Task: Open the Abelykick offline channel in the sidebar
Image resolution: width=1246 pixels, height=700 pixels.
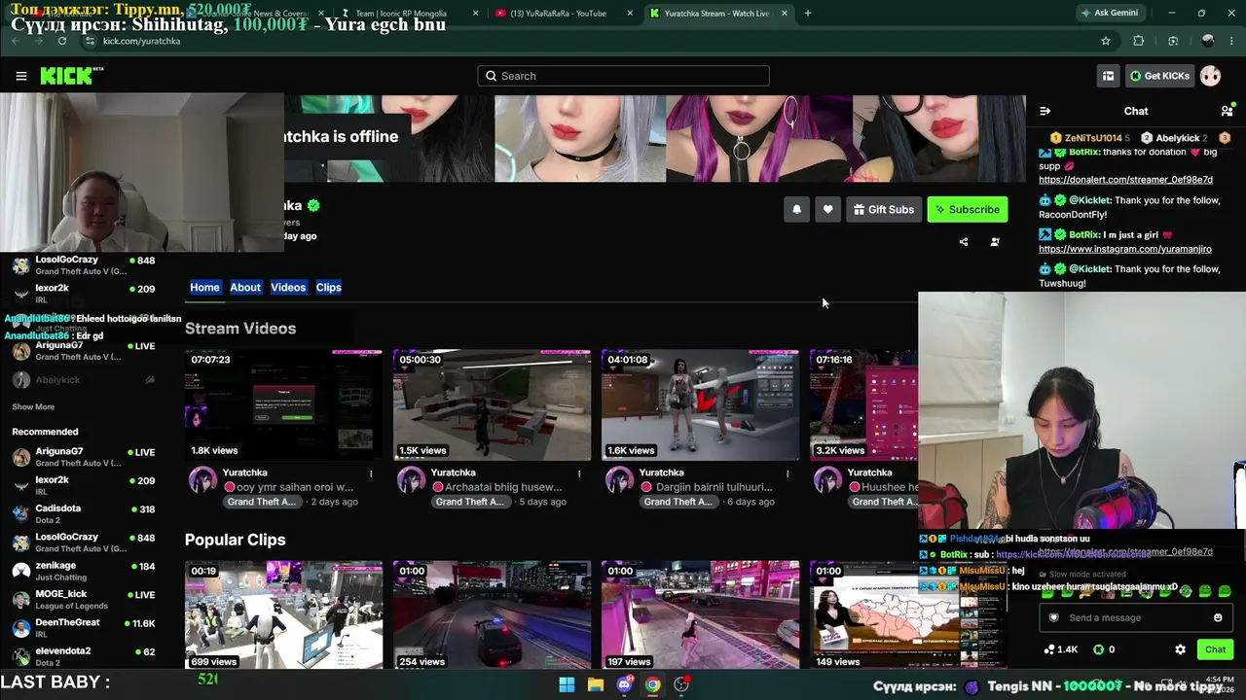Action: click(84, 380)
